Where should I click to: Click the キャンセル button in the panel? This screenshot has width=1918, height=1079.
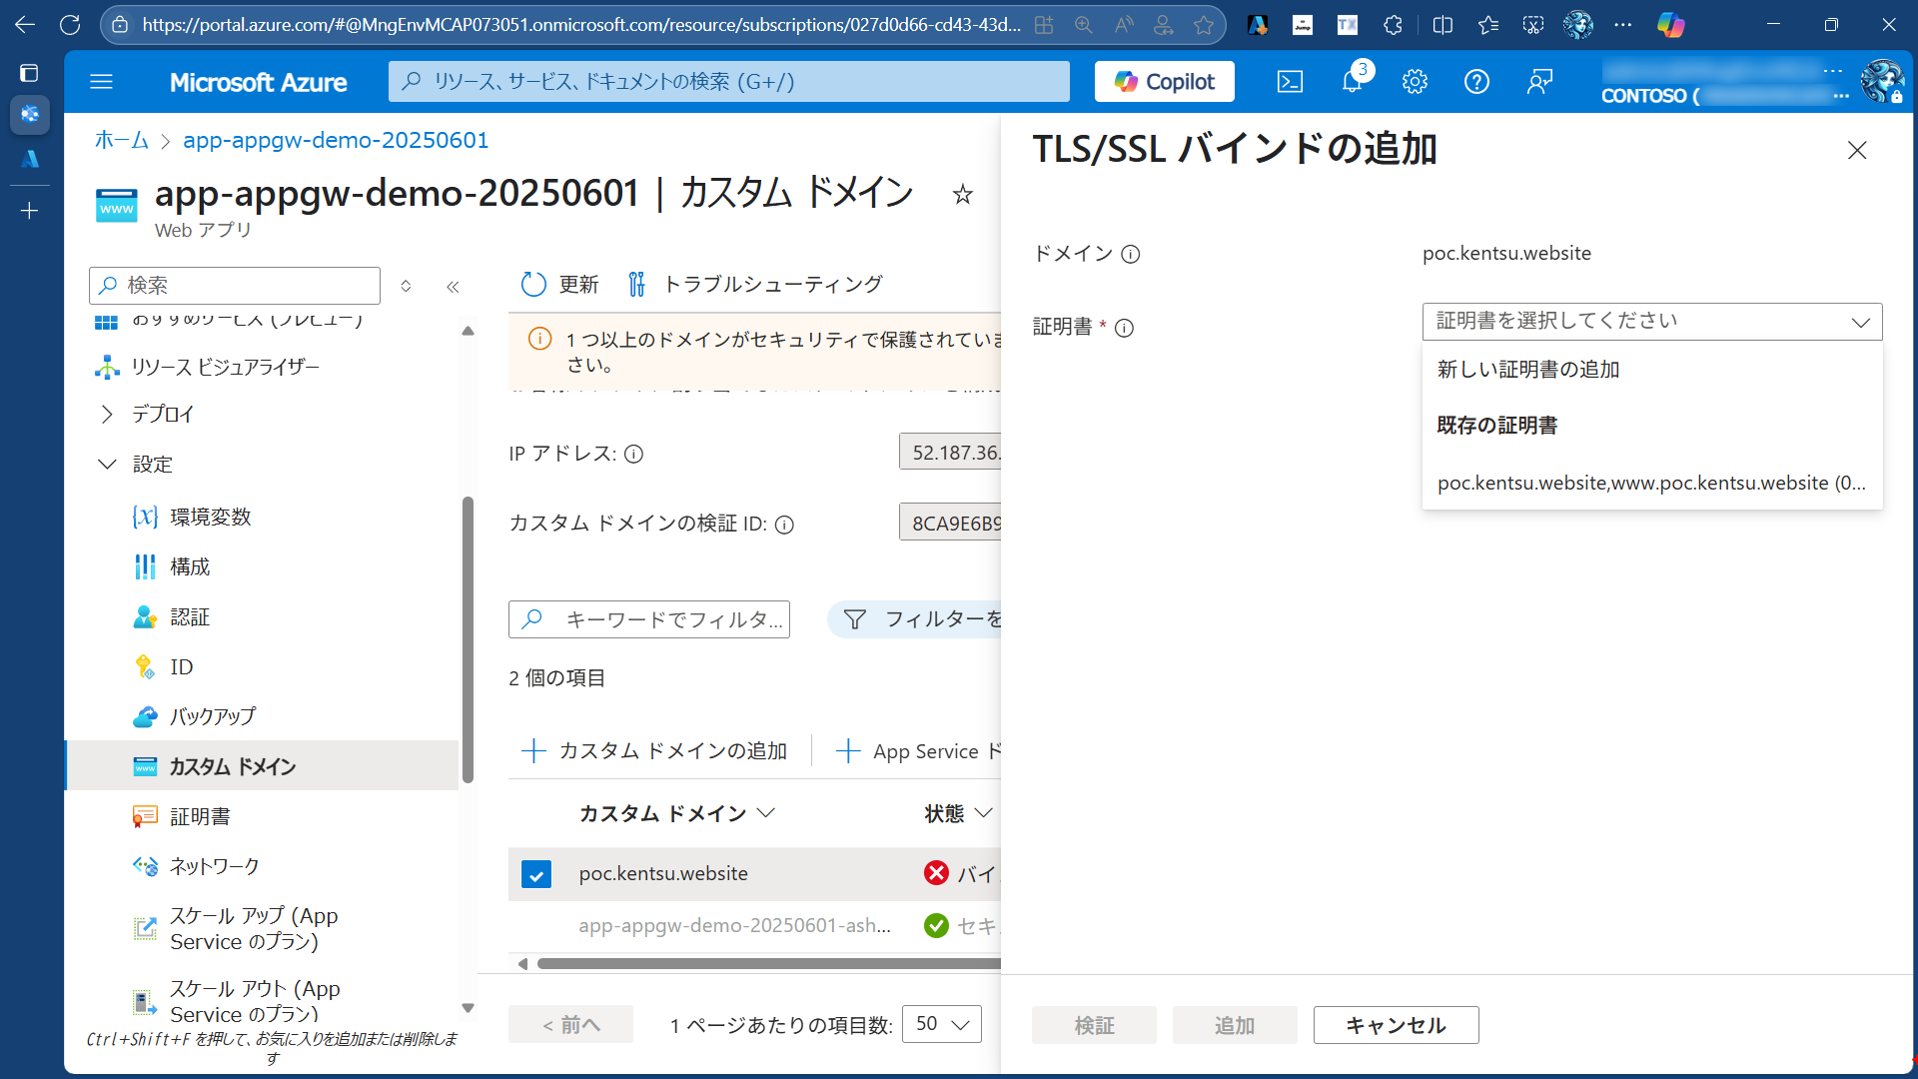click(1396, 1024)
